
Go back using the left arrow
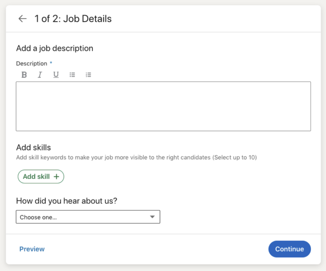coord(22,19)
